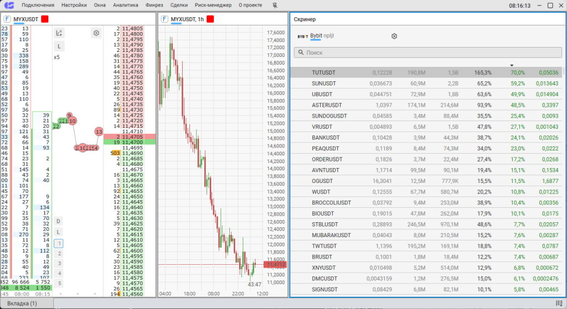Select ASTERUSDT row in screener
Image resolution: width=567 pixels, height=309 pixels.
(327, 104)
